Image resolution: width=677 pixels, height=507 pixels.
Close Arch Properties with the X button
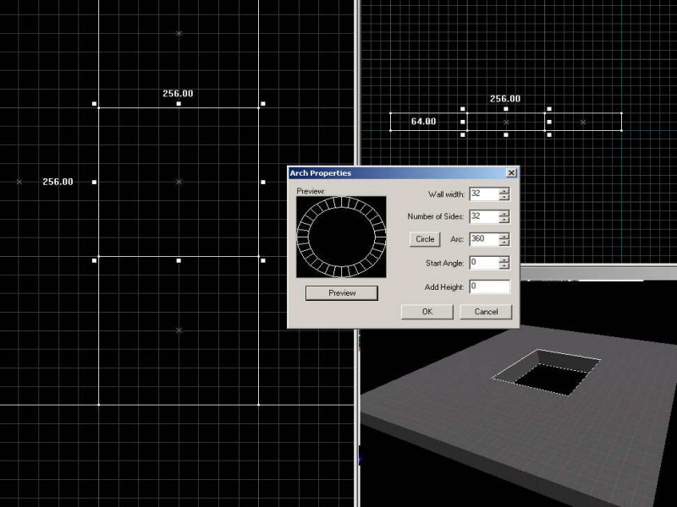tap(511, 172)
